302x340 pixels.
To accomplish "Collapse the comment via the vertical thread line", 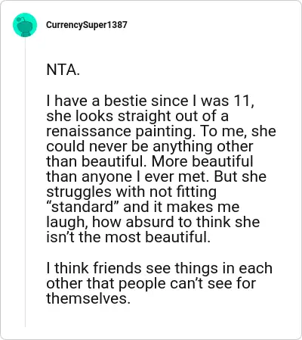I will click(x=25, y=182).
